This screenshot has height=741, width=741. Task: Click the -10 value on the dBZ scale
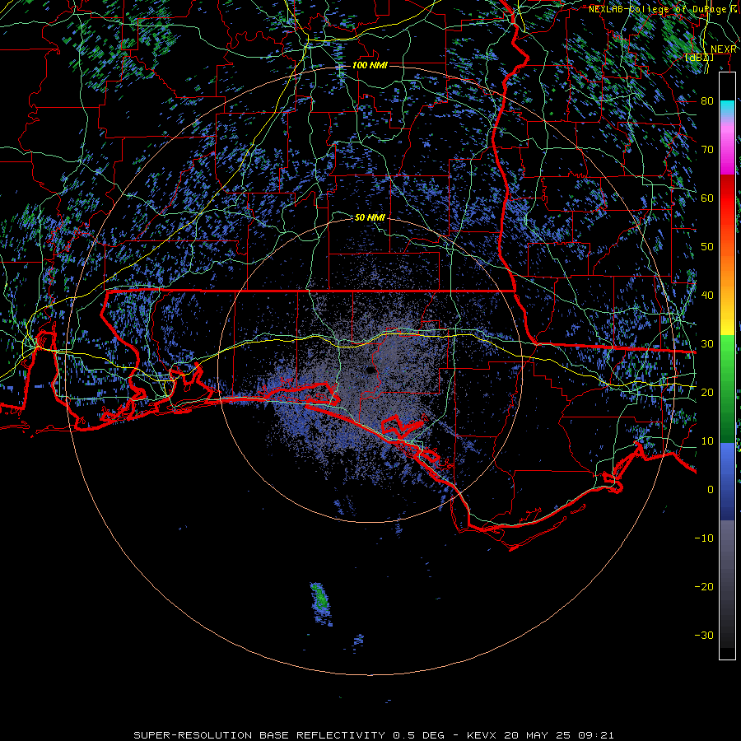coord(704,538)
